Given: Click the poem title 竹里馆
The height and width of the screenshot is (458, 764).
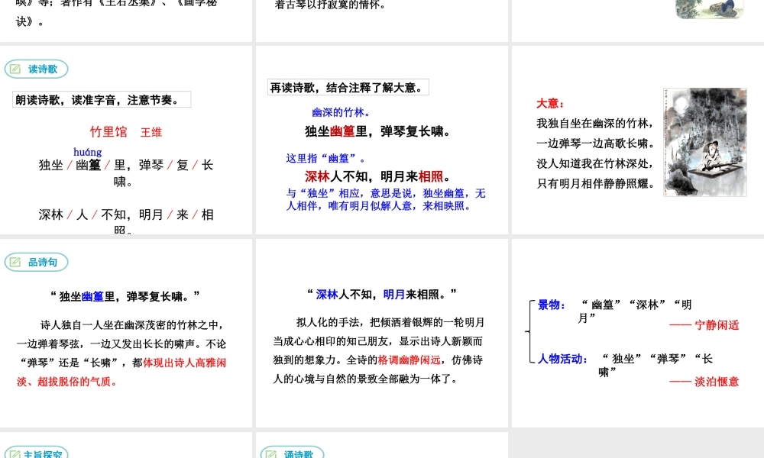Looking at the screenshot, I should tap(108, 132).
